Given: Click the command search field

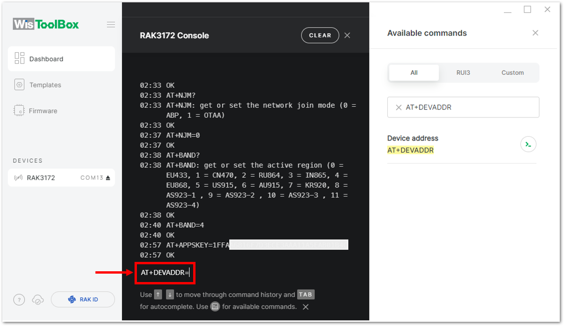Looking at the screenshot, I should tap(463, 107).
